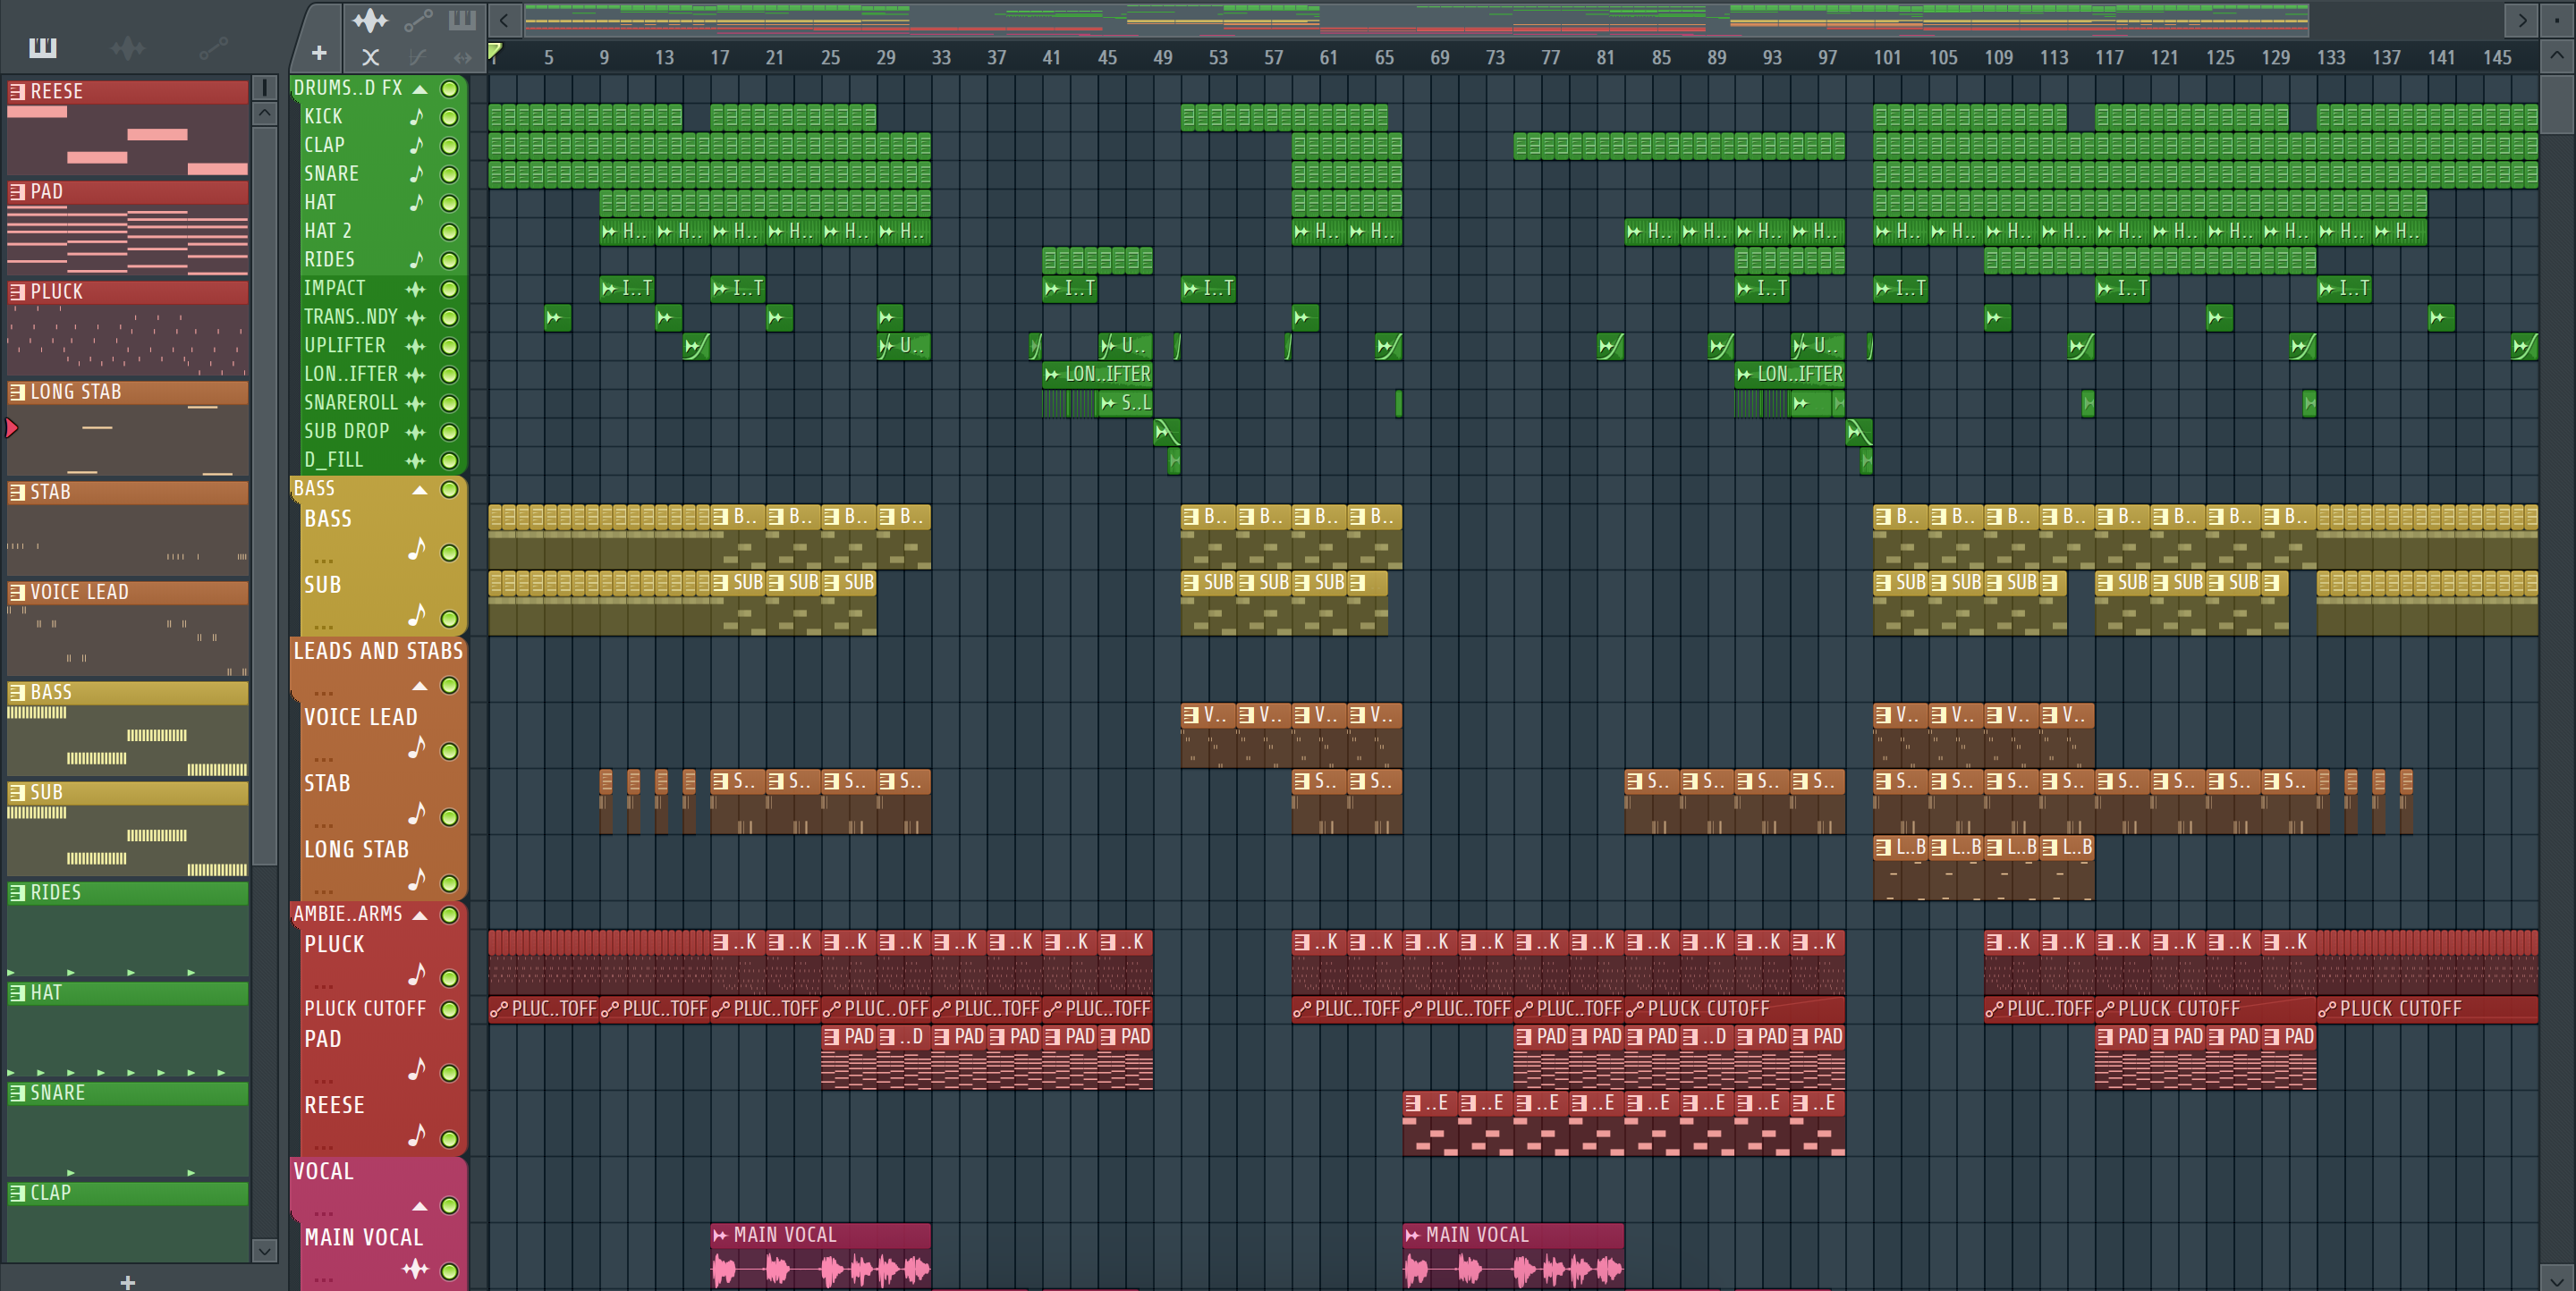Click the green playhead marker at song start
The height and width of the screenshot is (1291, 2576).
click(x=494, y=51)
